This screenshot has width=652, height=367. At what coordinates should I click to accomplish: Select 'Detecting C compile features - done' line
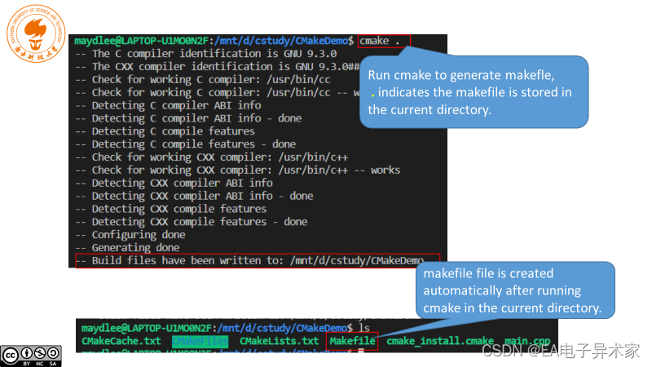pos(186,144)
